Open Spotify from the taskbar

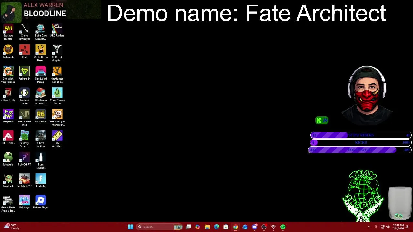[x=283, y=227]
